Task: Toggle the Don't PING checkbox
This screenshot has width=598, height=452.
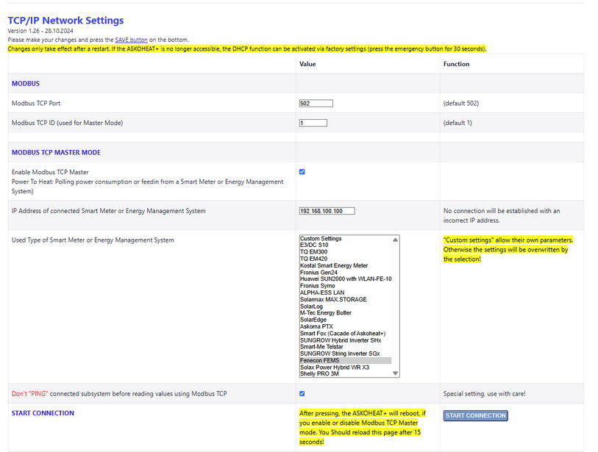Action: click(x=302, y=394)
